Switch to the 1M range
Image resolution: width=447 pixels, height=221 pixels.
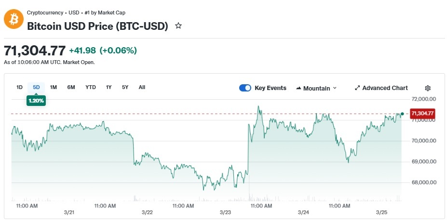(x=54, y=87)
